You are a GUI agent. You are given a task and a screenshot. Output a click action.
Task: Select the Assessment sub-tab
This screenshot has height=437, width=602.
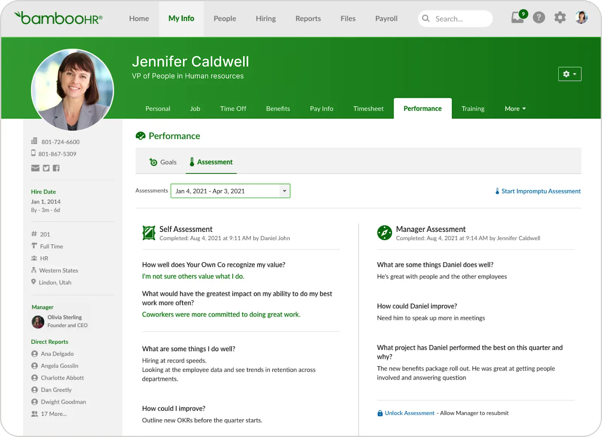pos(211,162)
